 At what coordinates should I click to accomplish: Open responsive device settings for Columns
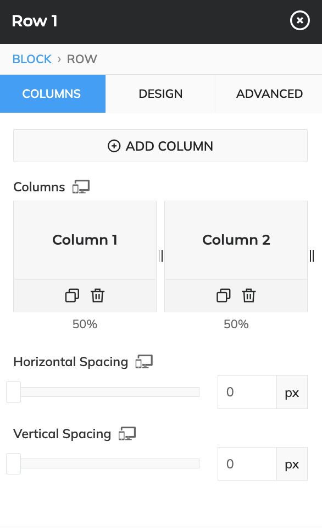pyautogui.click(x=81, y=187)
